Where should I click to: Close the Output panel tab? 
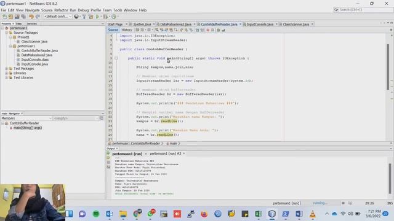tap(117, 149)
